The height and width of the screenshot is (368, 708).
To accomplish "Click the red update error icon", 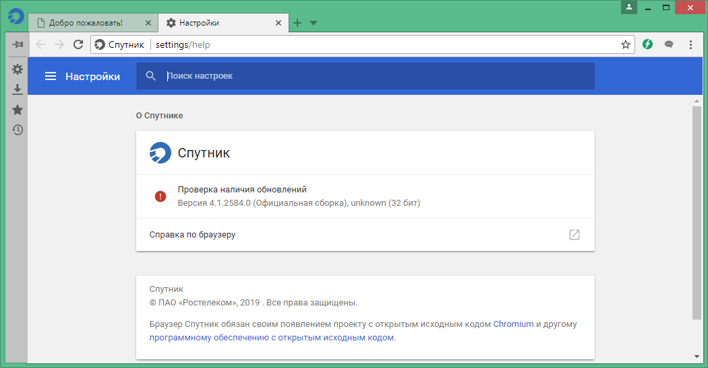I will (160, 196).
